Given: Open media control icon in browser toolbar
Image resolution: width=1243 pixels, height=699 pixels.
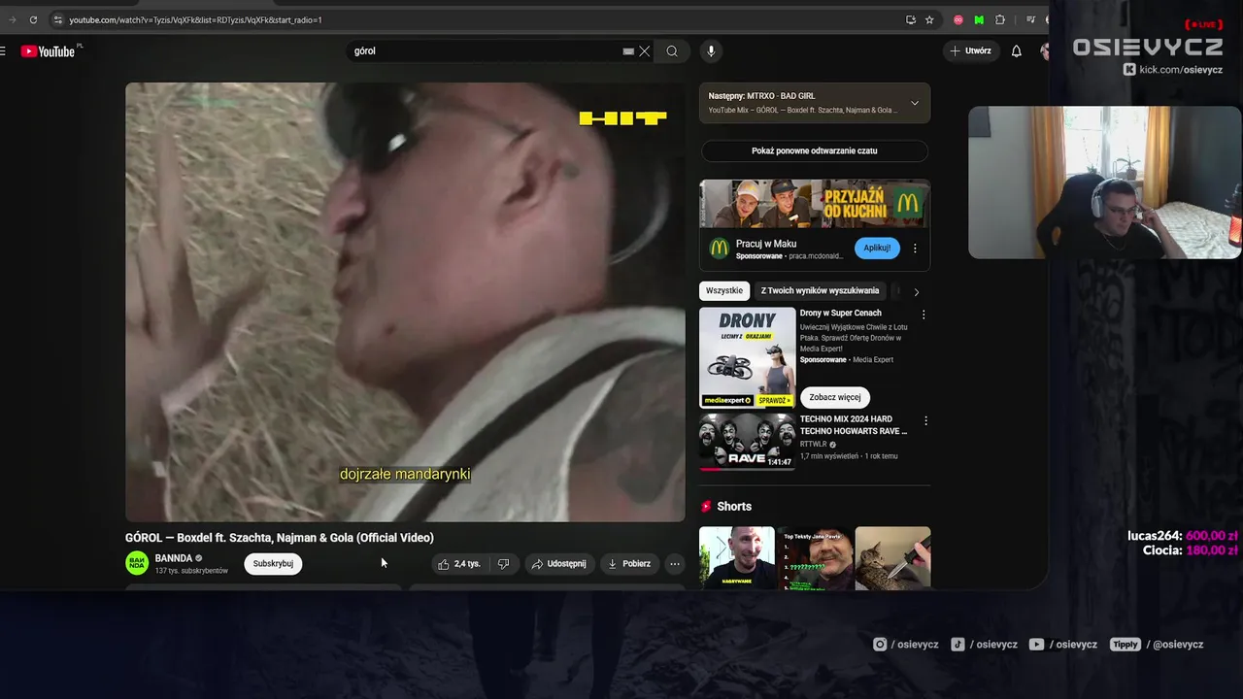Looking at the screenshot, I should click(1030, 19).
